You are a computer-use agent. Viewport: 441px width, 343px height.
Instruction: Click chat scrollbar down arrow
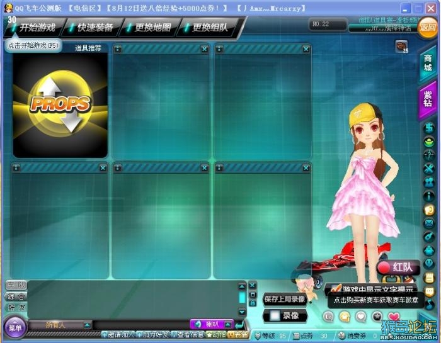click(242, 312)
